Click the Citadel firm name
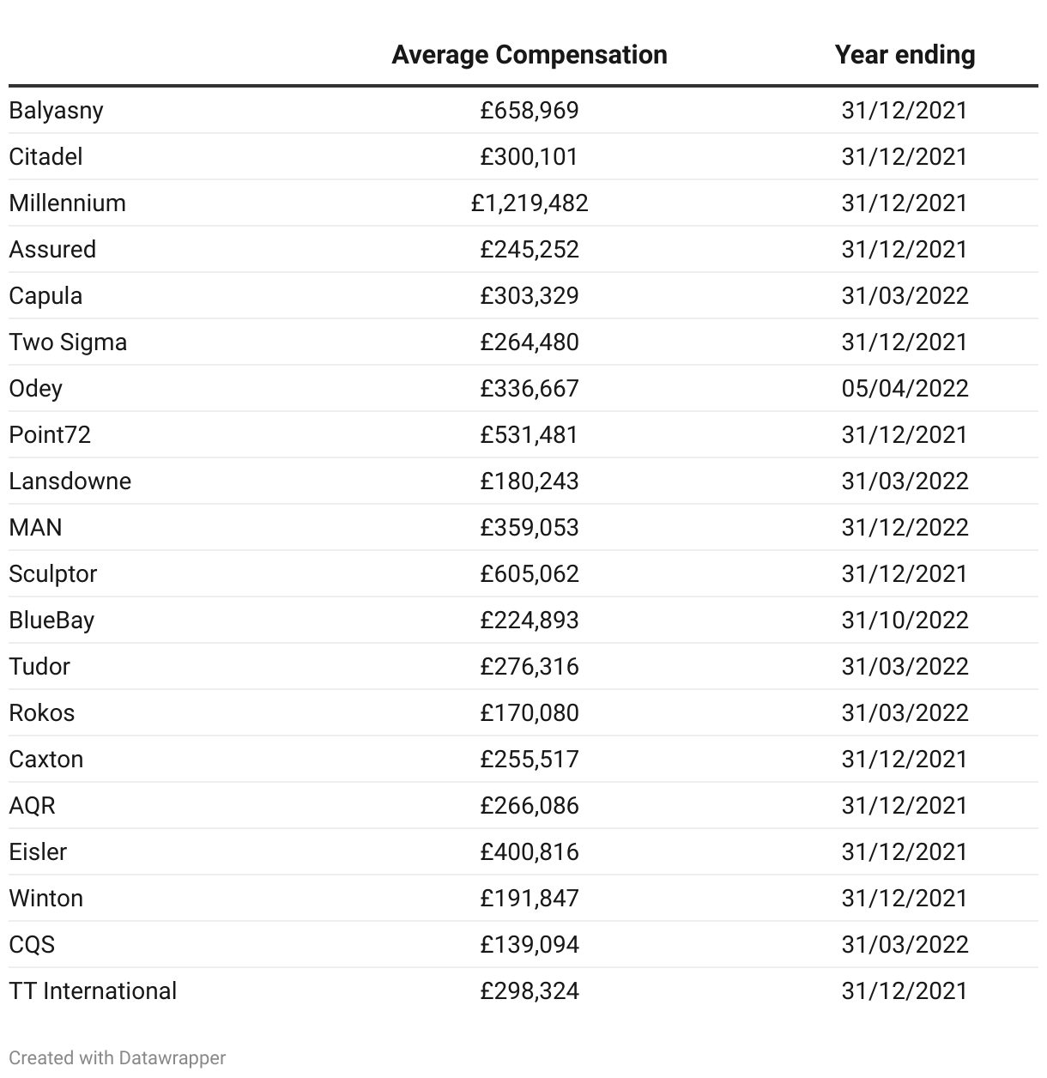1047x1078 pixels. tap(46, 157)
